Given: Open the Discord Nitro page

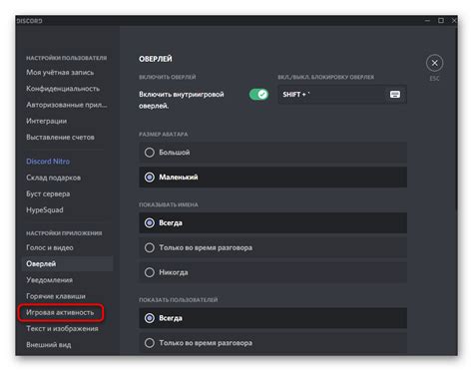Looking at the screenshot, I should click(x=48, y=162).
